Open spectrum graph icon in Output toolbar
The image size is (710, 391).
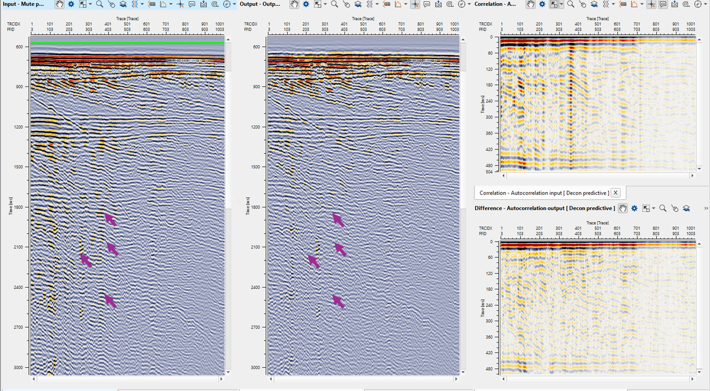point(398,4)
